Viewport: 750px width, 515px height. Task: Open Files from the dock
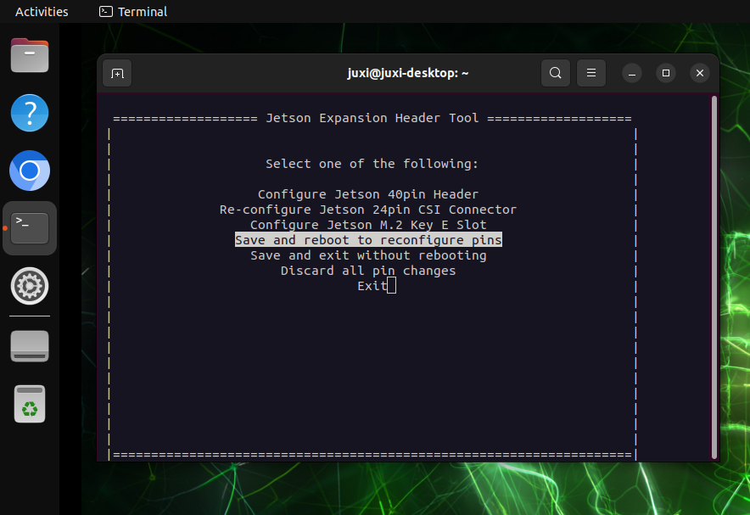[x=30, y=55]
